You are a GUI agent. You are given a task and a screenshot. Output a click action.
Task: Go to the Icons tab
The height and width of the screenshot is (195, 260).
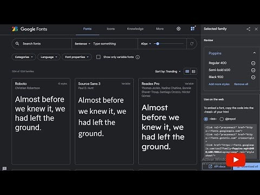pos(110,29)
